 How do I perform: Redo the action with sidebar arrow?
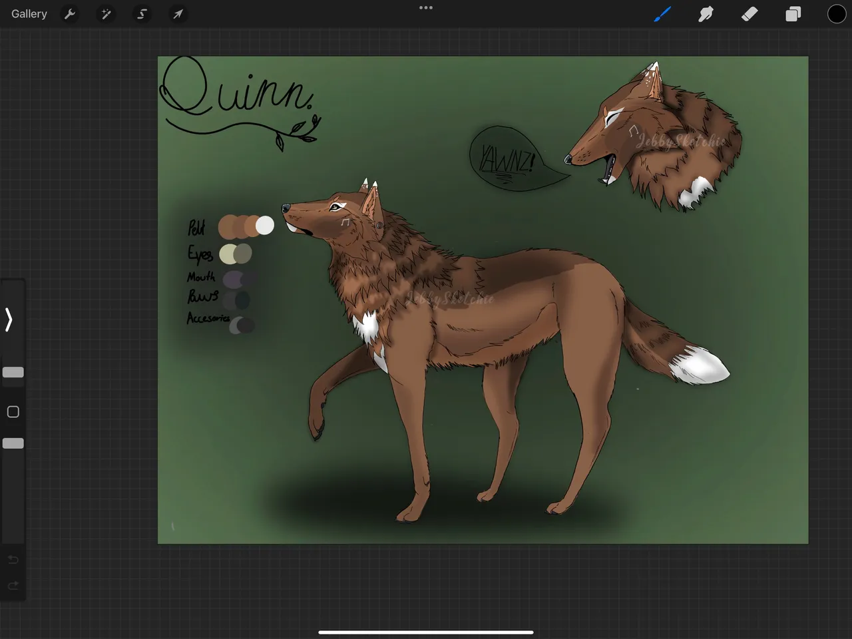click(x=13, y=586)
